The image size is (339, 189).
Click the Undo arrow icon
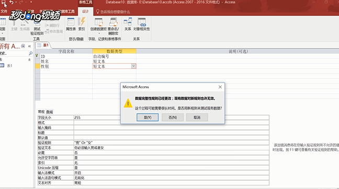tap(11, 2)
